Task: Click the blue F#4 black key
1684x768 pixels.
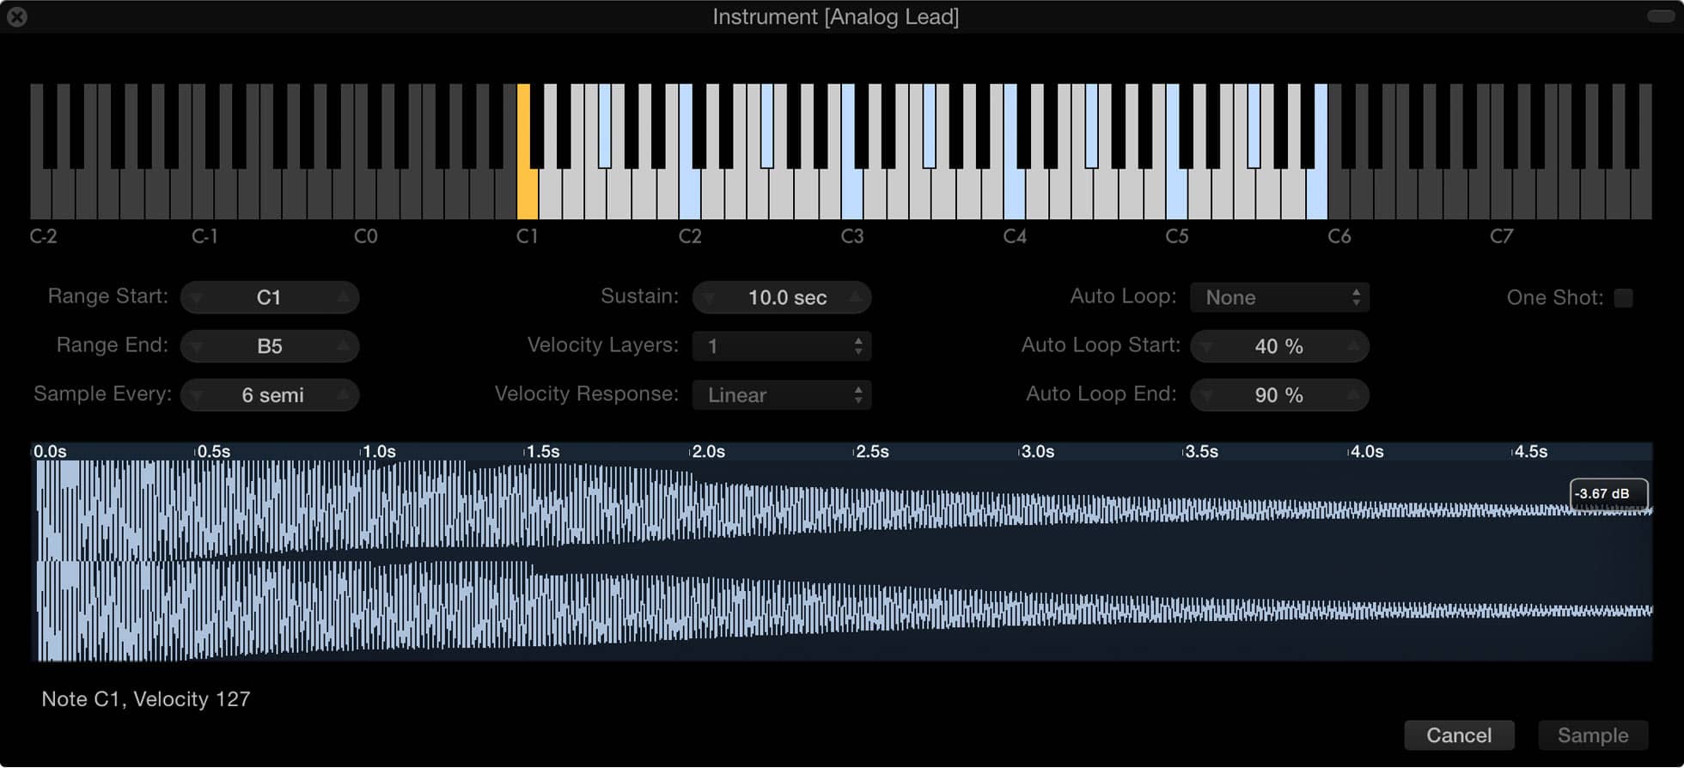Action: (1092, 125)
